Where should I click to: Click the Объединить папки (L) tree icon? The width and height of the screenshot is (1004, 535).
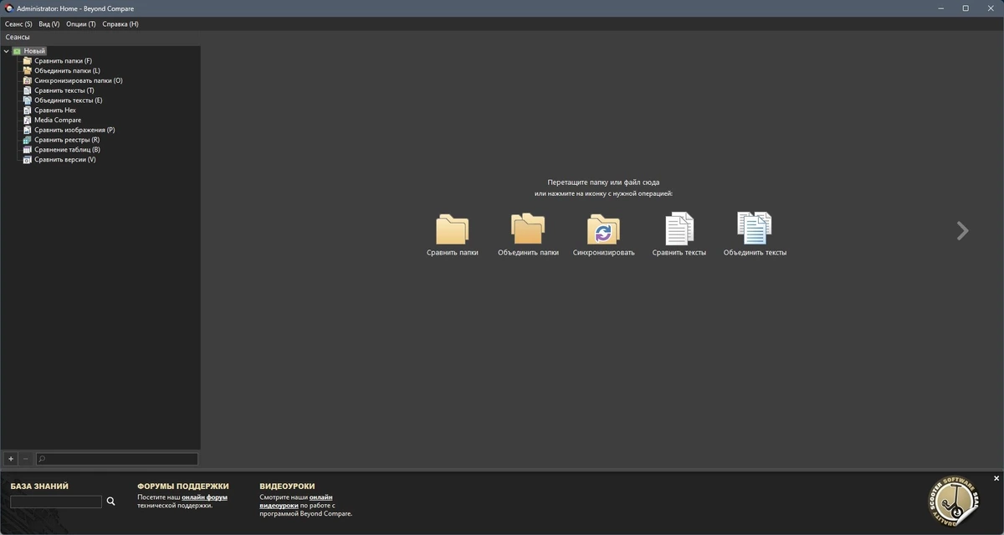(x=28, y=71)
